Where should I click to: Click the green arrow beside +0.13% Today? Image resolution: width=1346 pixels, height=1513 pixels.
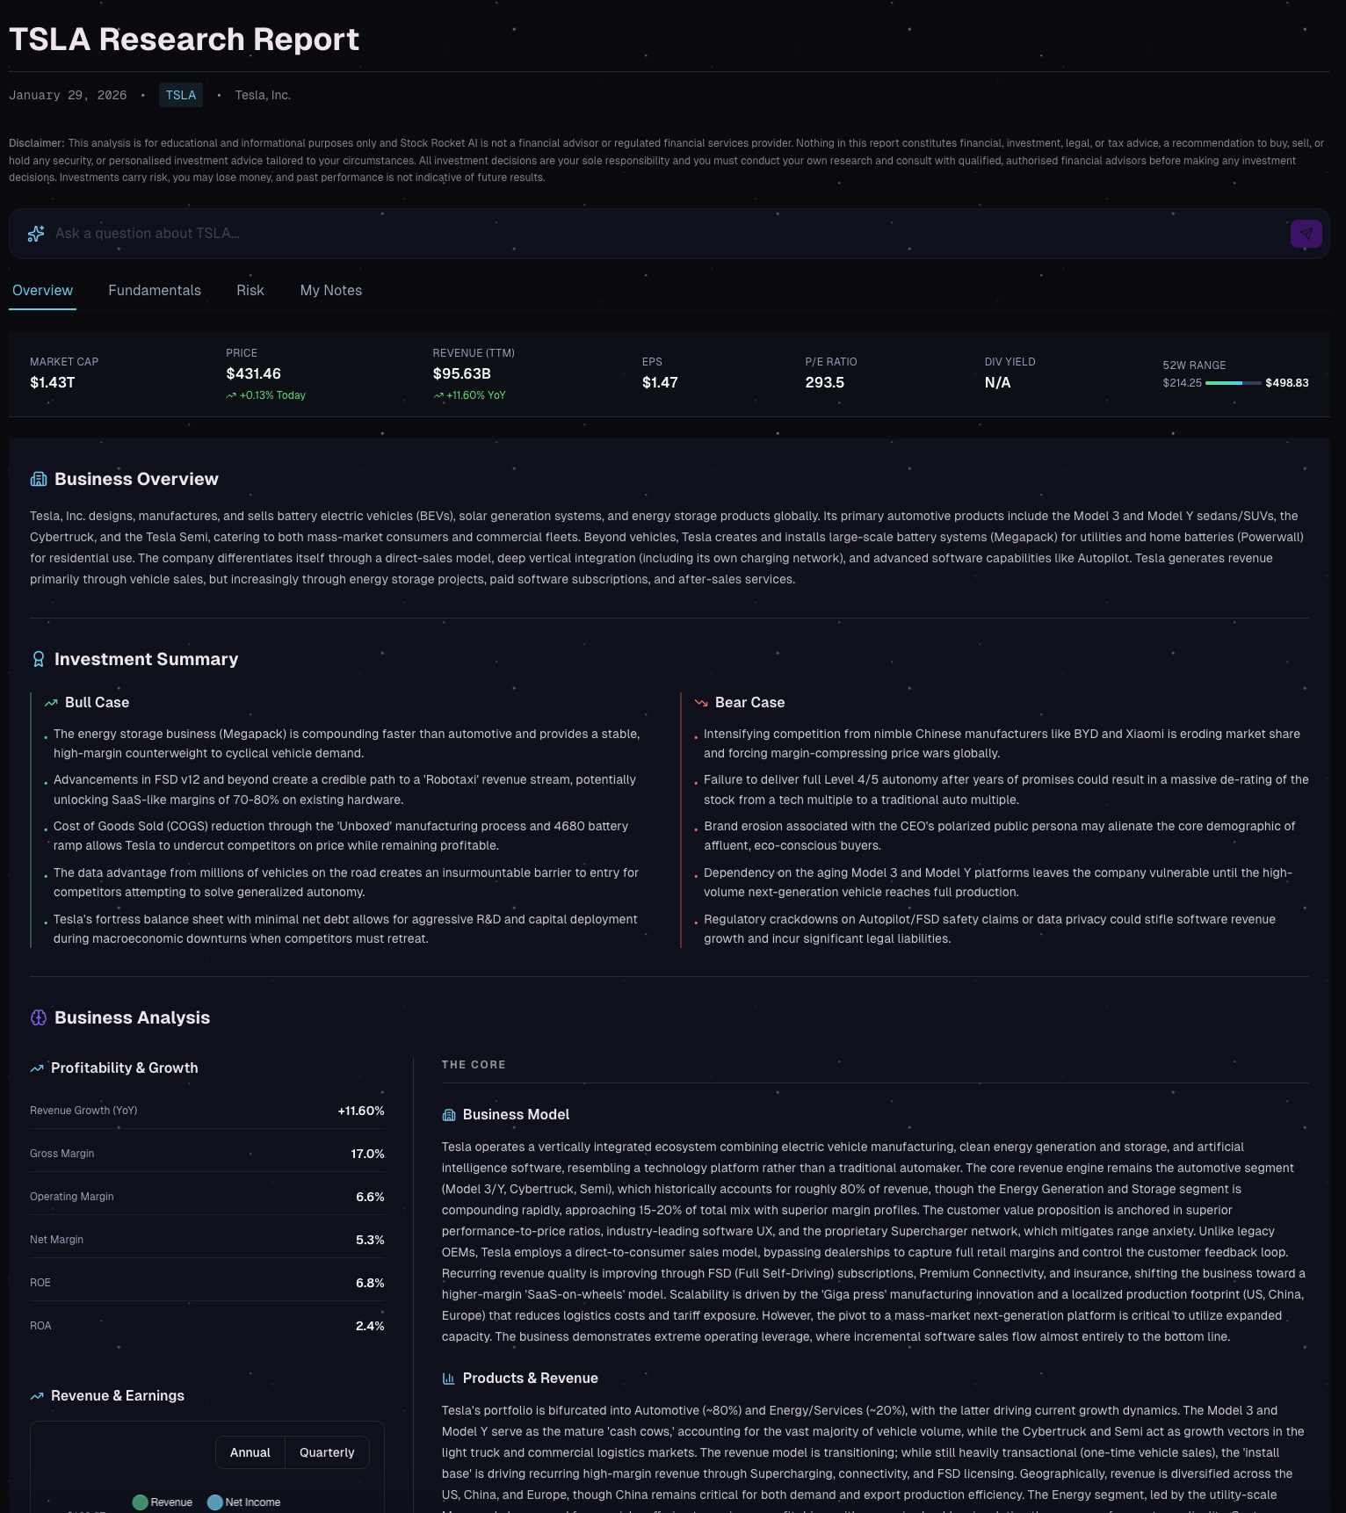(x=231, y=395)
